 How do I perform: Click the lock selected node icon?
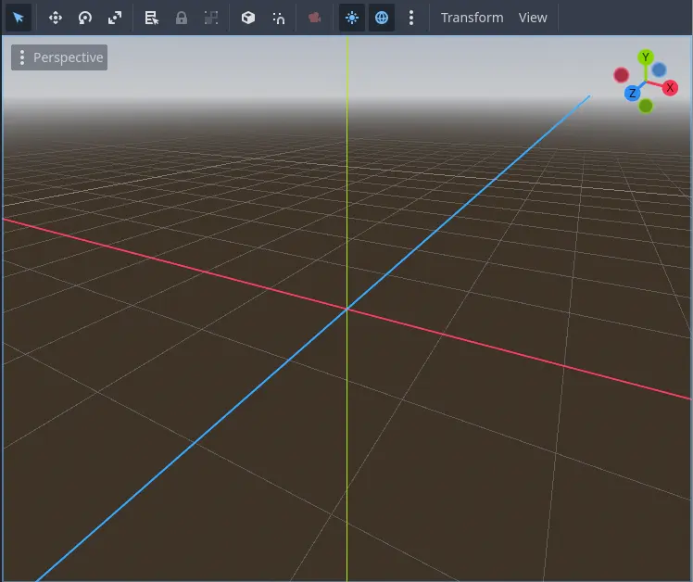coord(182,18)
